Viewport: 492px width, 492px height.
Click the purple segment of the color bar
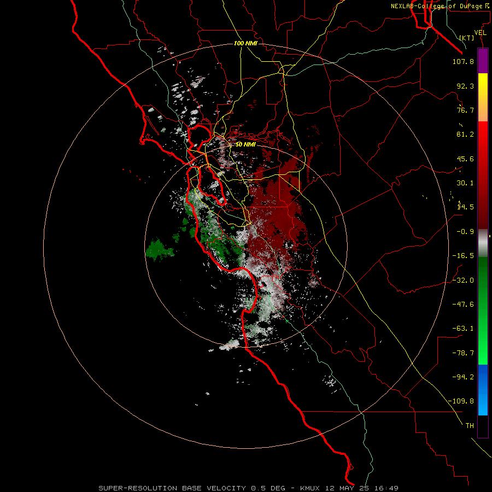click(x=483, y=61)
